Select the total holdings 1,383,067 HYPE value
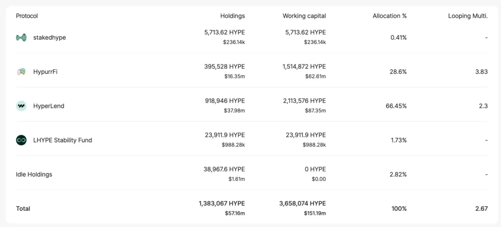Image resolution: width=501 pixels, height=227 pixels. click(x=222, y=203)
